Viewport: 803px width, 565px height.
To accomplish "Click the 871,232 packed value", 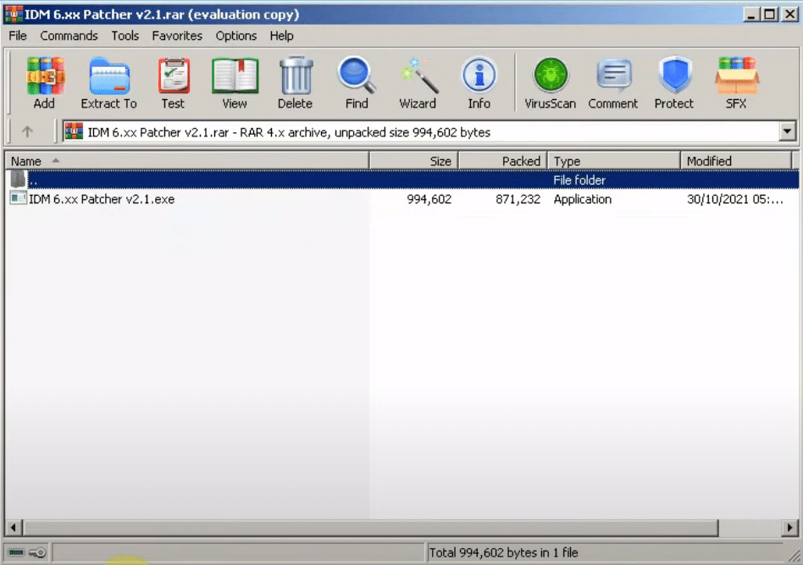I will click(x=518, y=199).
